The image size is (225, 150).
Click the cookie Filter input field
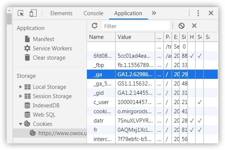(136, 26)
